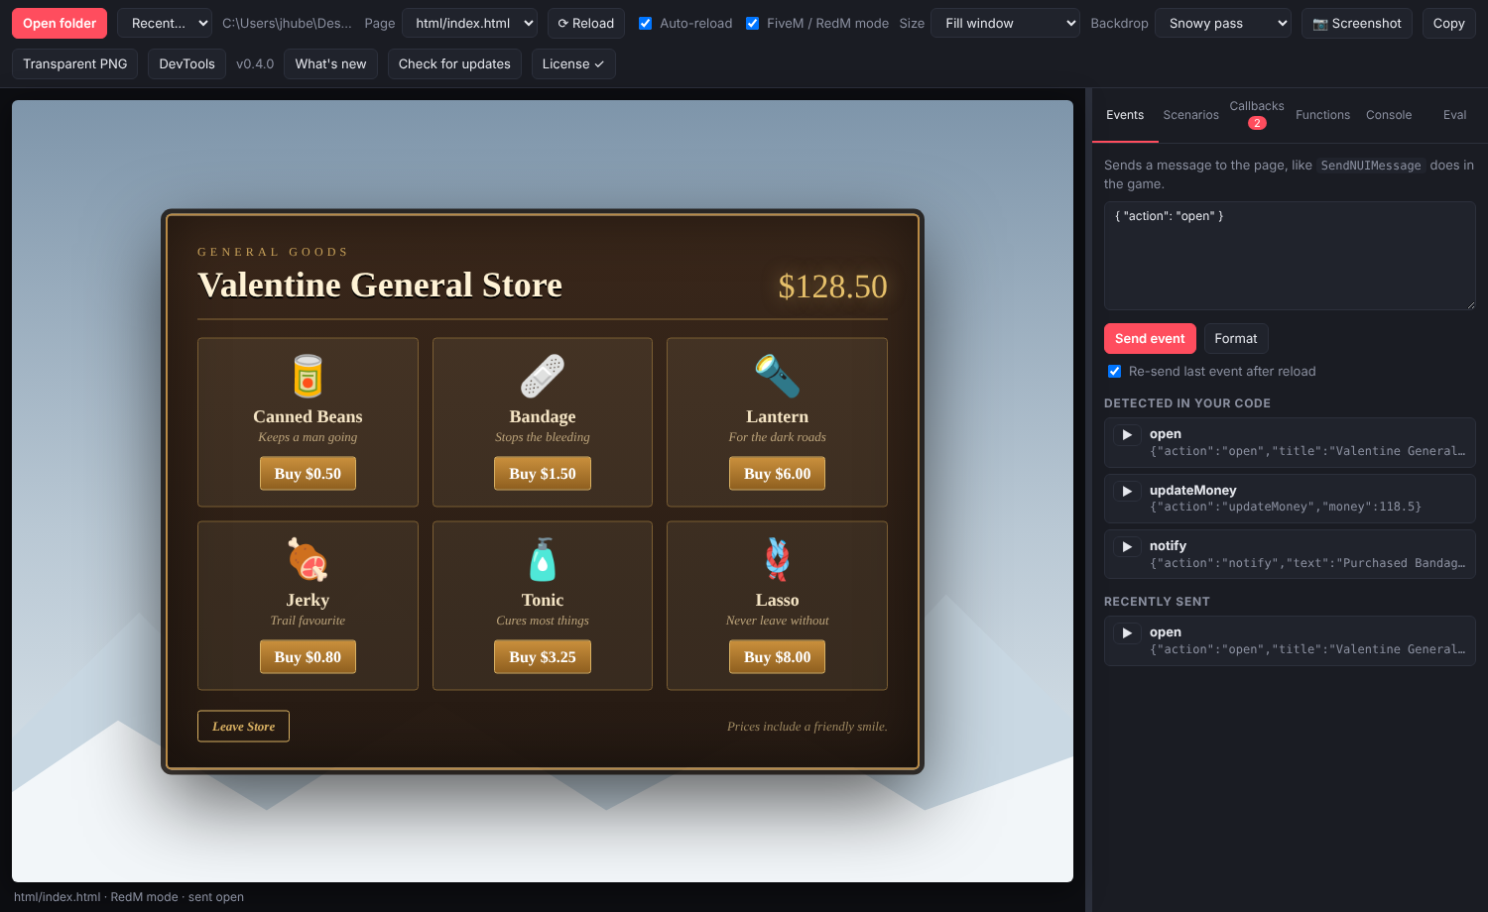Expand the License dropdown
The width and height of the screenshot is (1488, 912).
(573, 63)
